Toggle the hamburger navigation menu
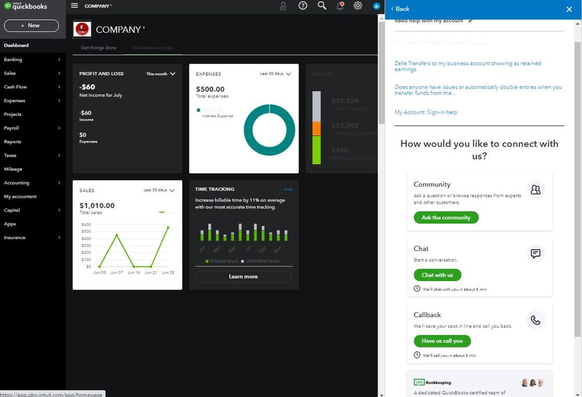The image size is (582, 397). pyautogui.click(x=75, y=6)
